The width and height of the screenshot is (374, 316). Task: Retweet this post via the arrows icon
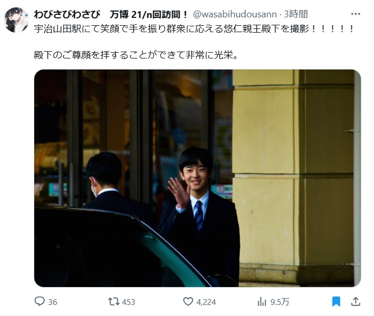114,302
